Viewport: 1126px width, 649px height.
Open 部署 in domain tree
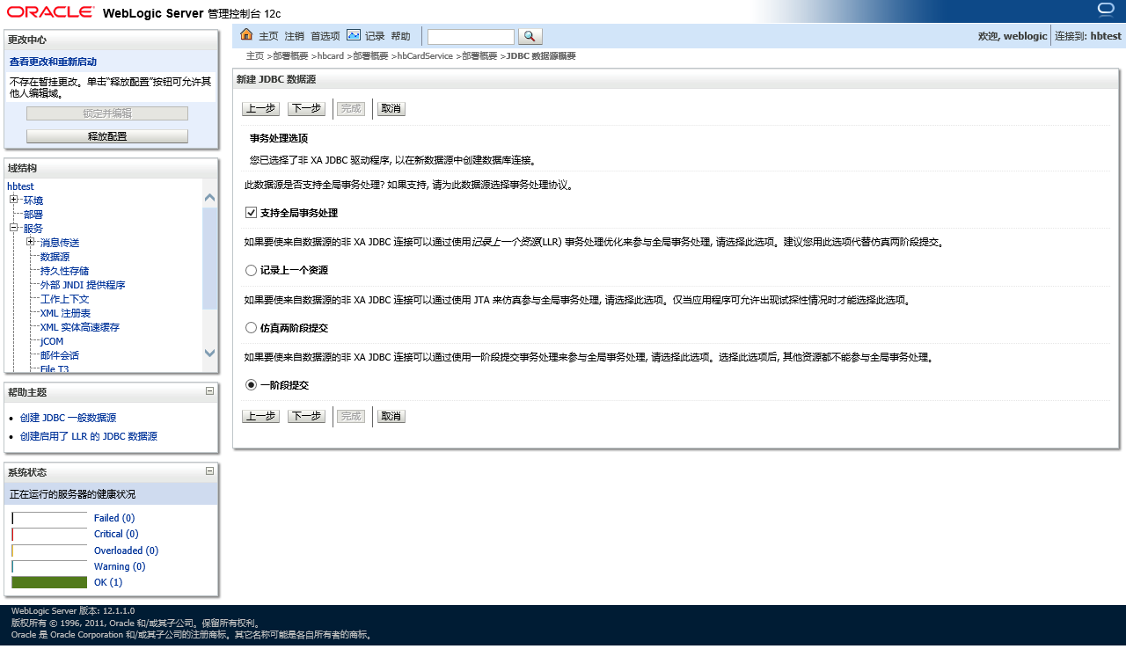[33, 215]
